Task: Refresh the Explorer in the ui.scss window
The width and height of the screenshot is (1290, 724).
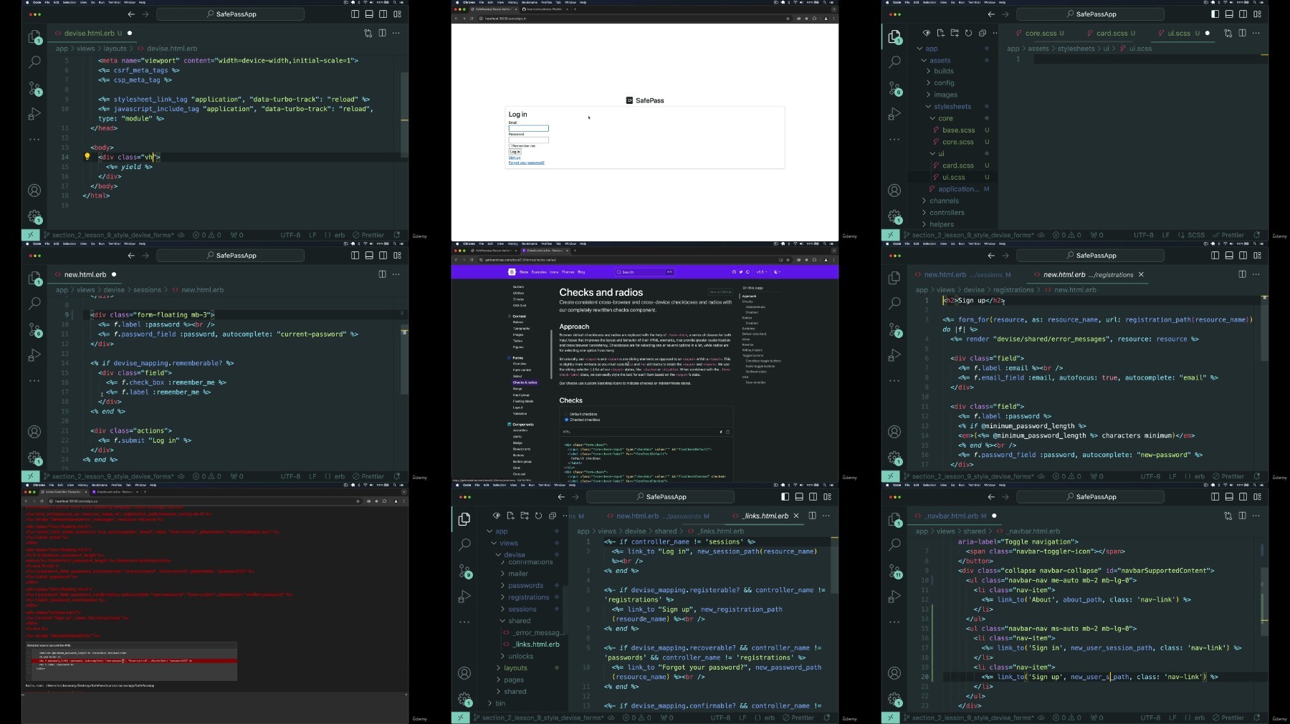Action: click(x=968, y=33)
